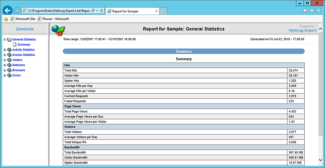Screen dimensions: 325x168
Task: Open Access Statistics link
Action: click(23, 55)
